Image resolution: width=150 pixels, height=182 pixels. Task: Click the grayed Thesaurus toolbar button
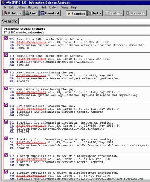[x=136, y=13]
